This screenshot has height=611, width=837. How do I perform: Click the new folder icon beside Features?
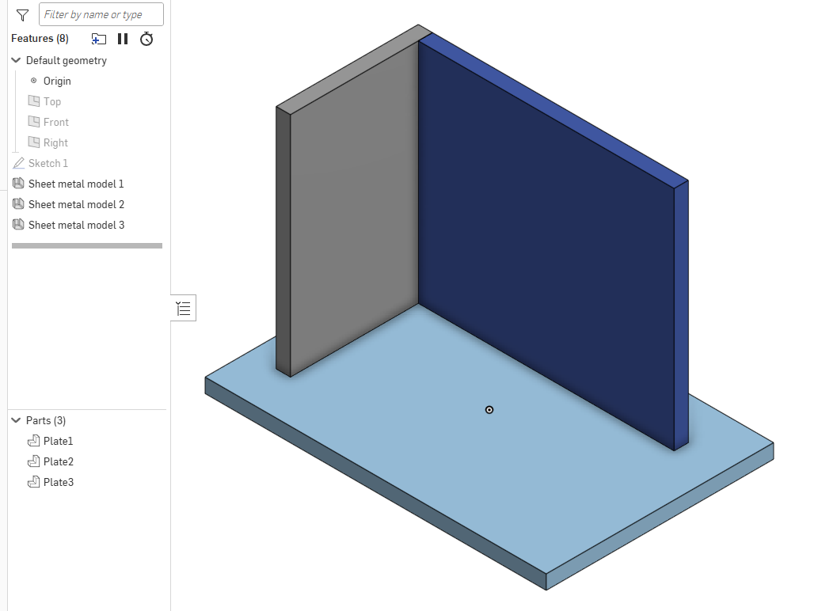98,38
